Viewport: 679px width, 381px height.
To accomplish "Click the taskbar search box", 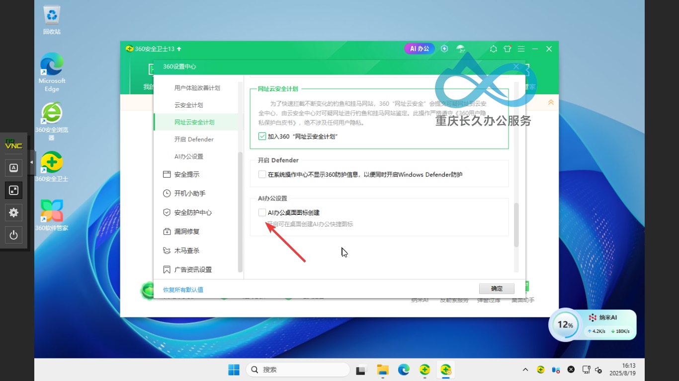I will point(297,370).
